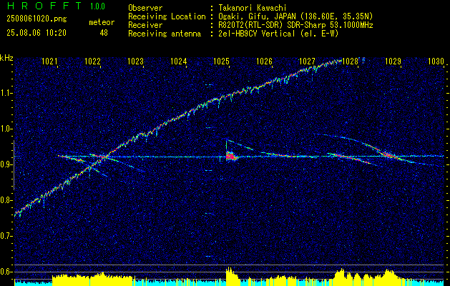Image resolution: width=450 pixels, height=286 pixels.
Task: Click the 1.0 kHz frequency label
Action: click(6, 129)
